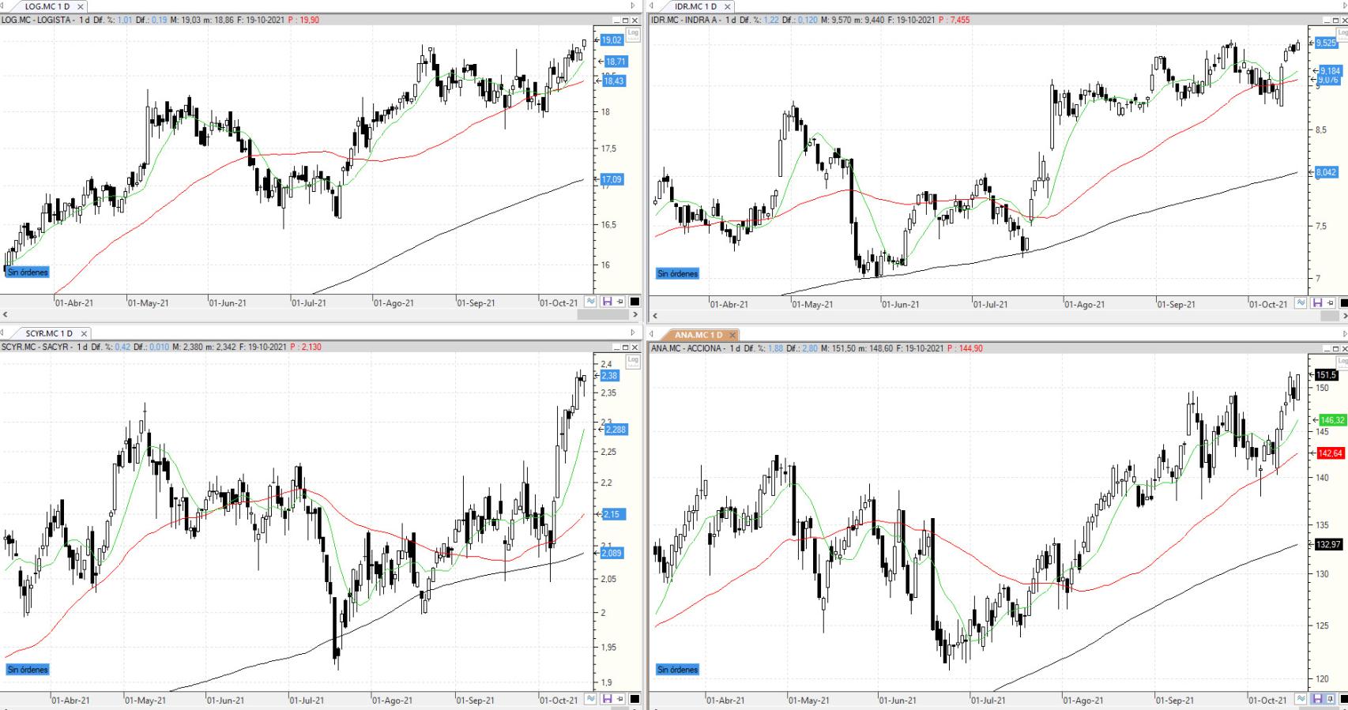Click the indicators wave icon on the LOGISTA chart
Image resolution: width=1348 pixels, height=710 pixels.
590,302
